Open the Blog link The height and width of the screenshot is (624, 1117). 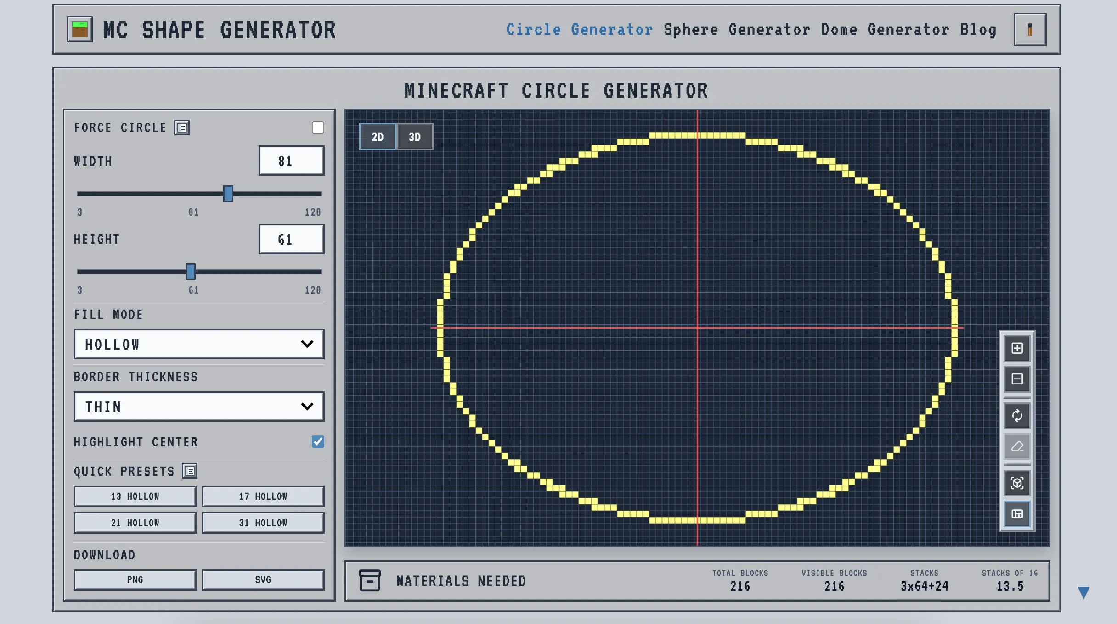pyautogui.click(x=978, y=29)
